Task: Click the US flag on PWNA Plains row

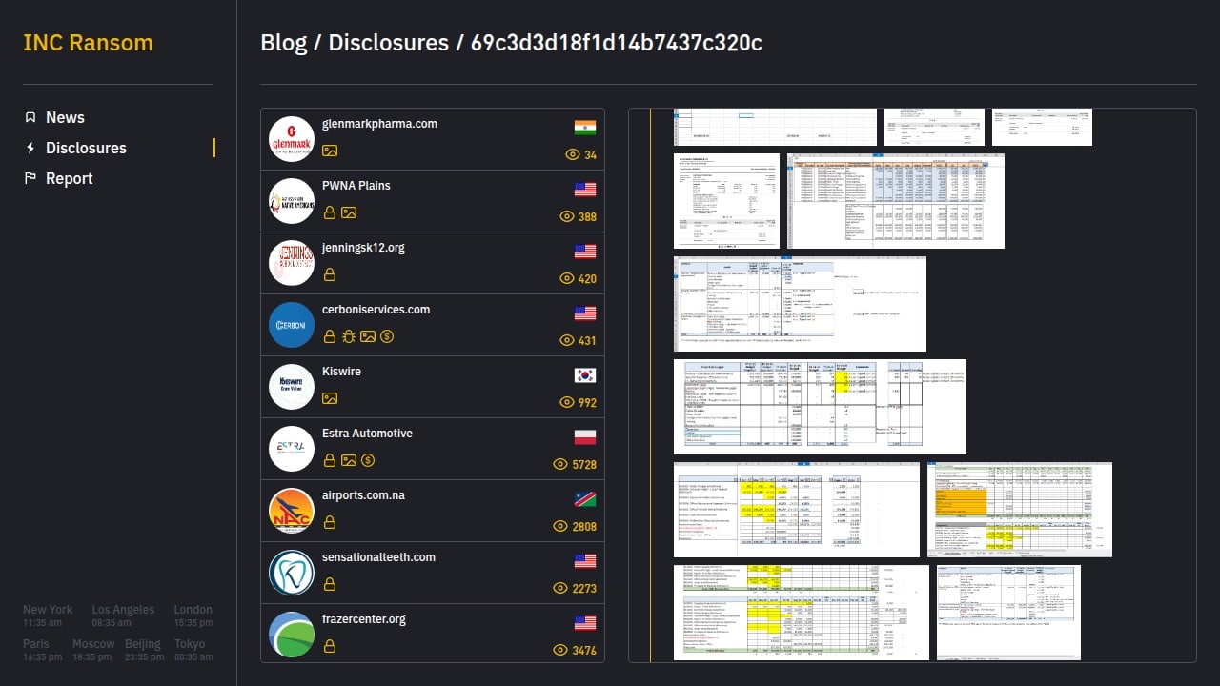Action: pyautogui.click(x=585, y=190)
